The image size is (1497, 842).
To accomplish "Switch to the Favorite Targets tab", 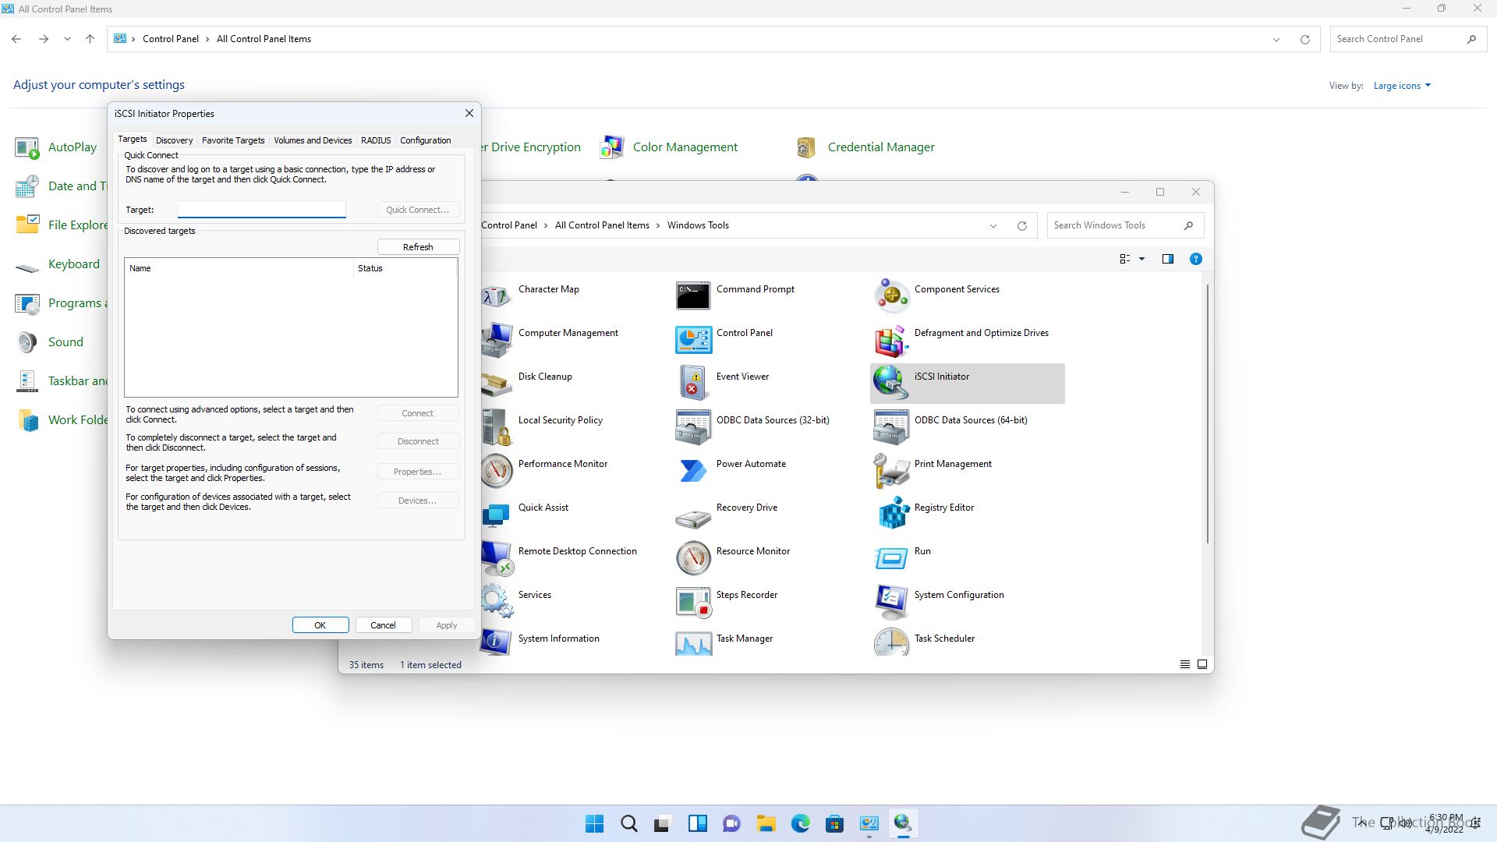I will tap(233, 140).
